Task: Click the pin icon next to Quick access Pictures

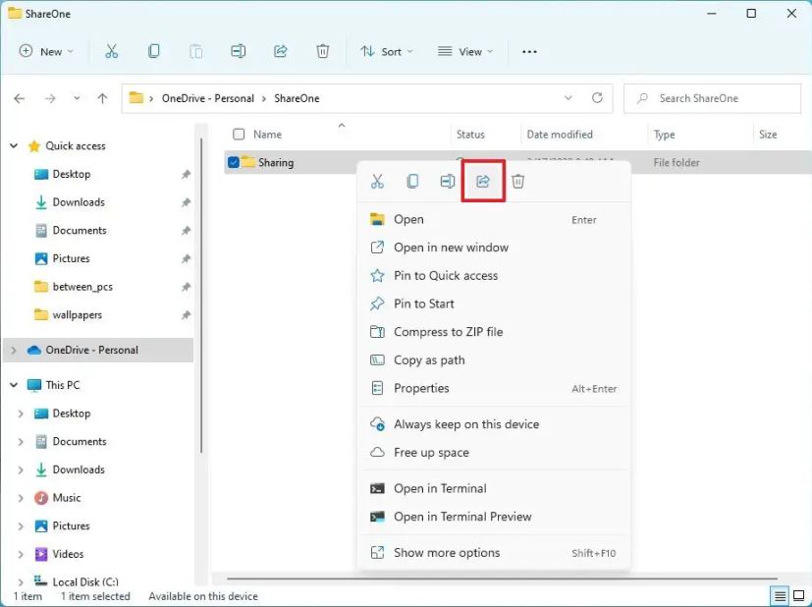Action: pyautogui.click(x=186, y=258)
